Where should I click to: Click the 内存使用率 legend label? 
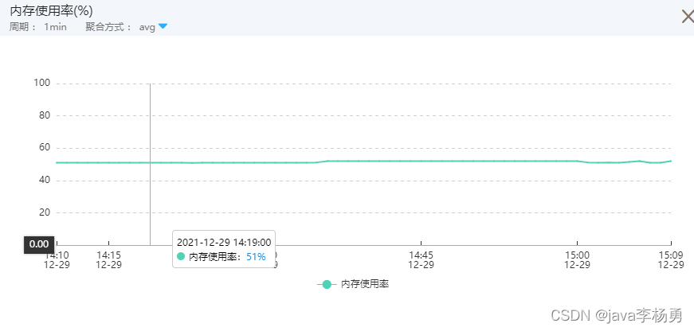(365, 284)
